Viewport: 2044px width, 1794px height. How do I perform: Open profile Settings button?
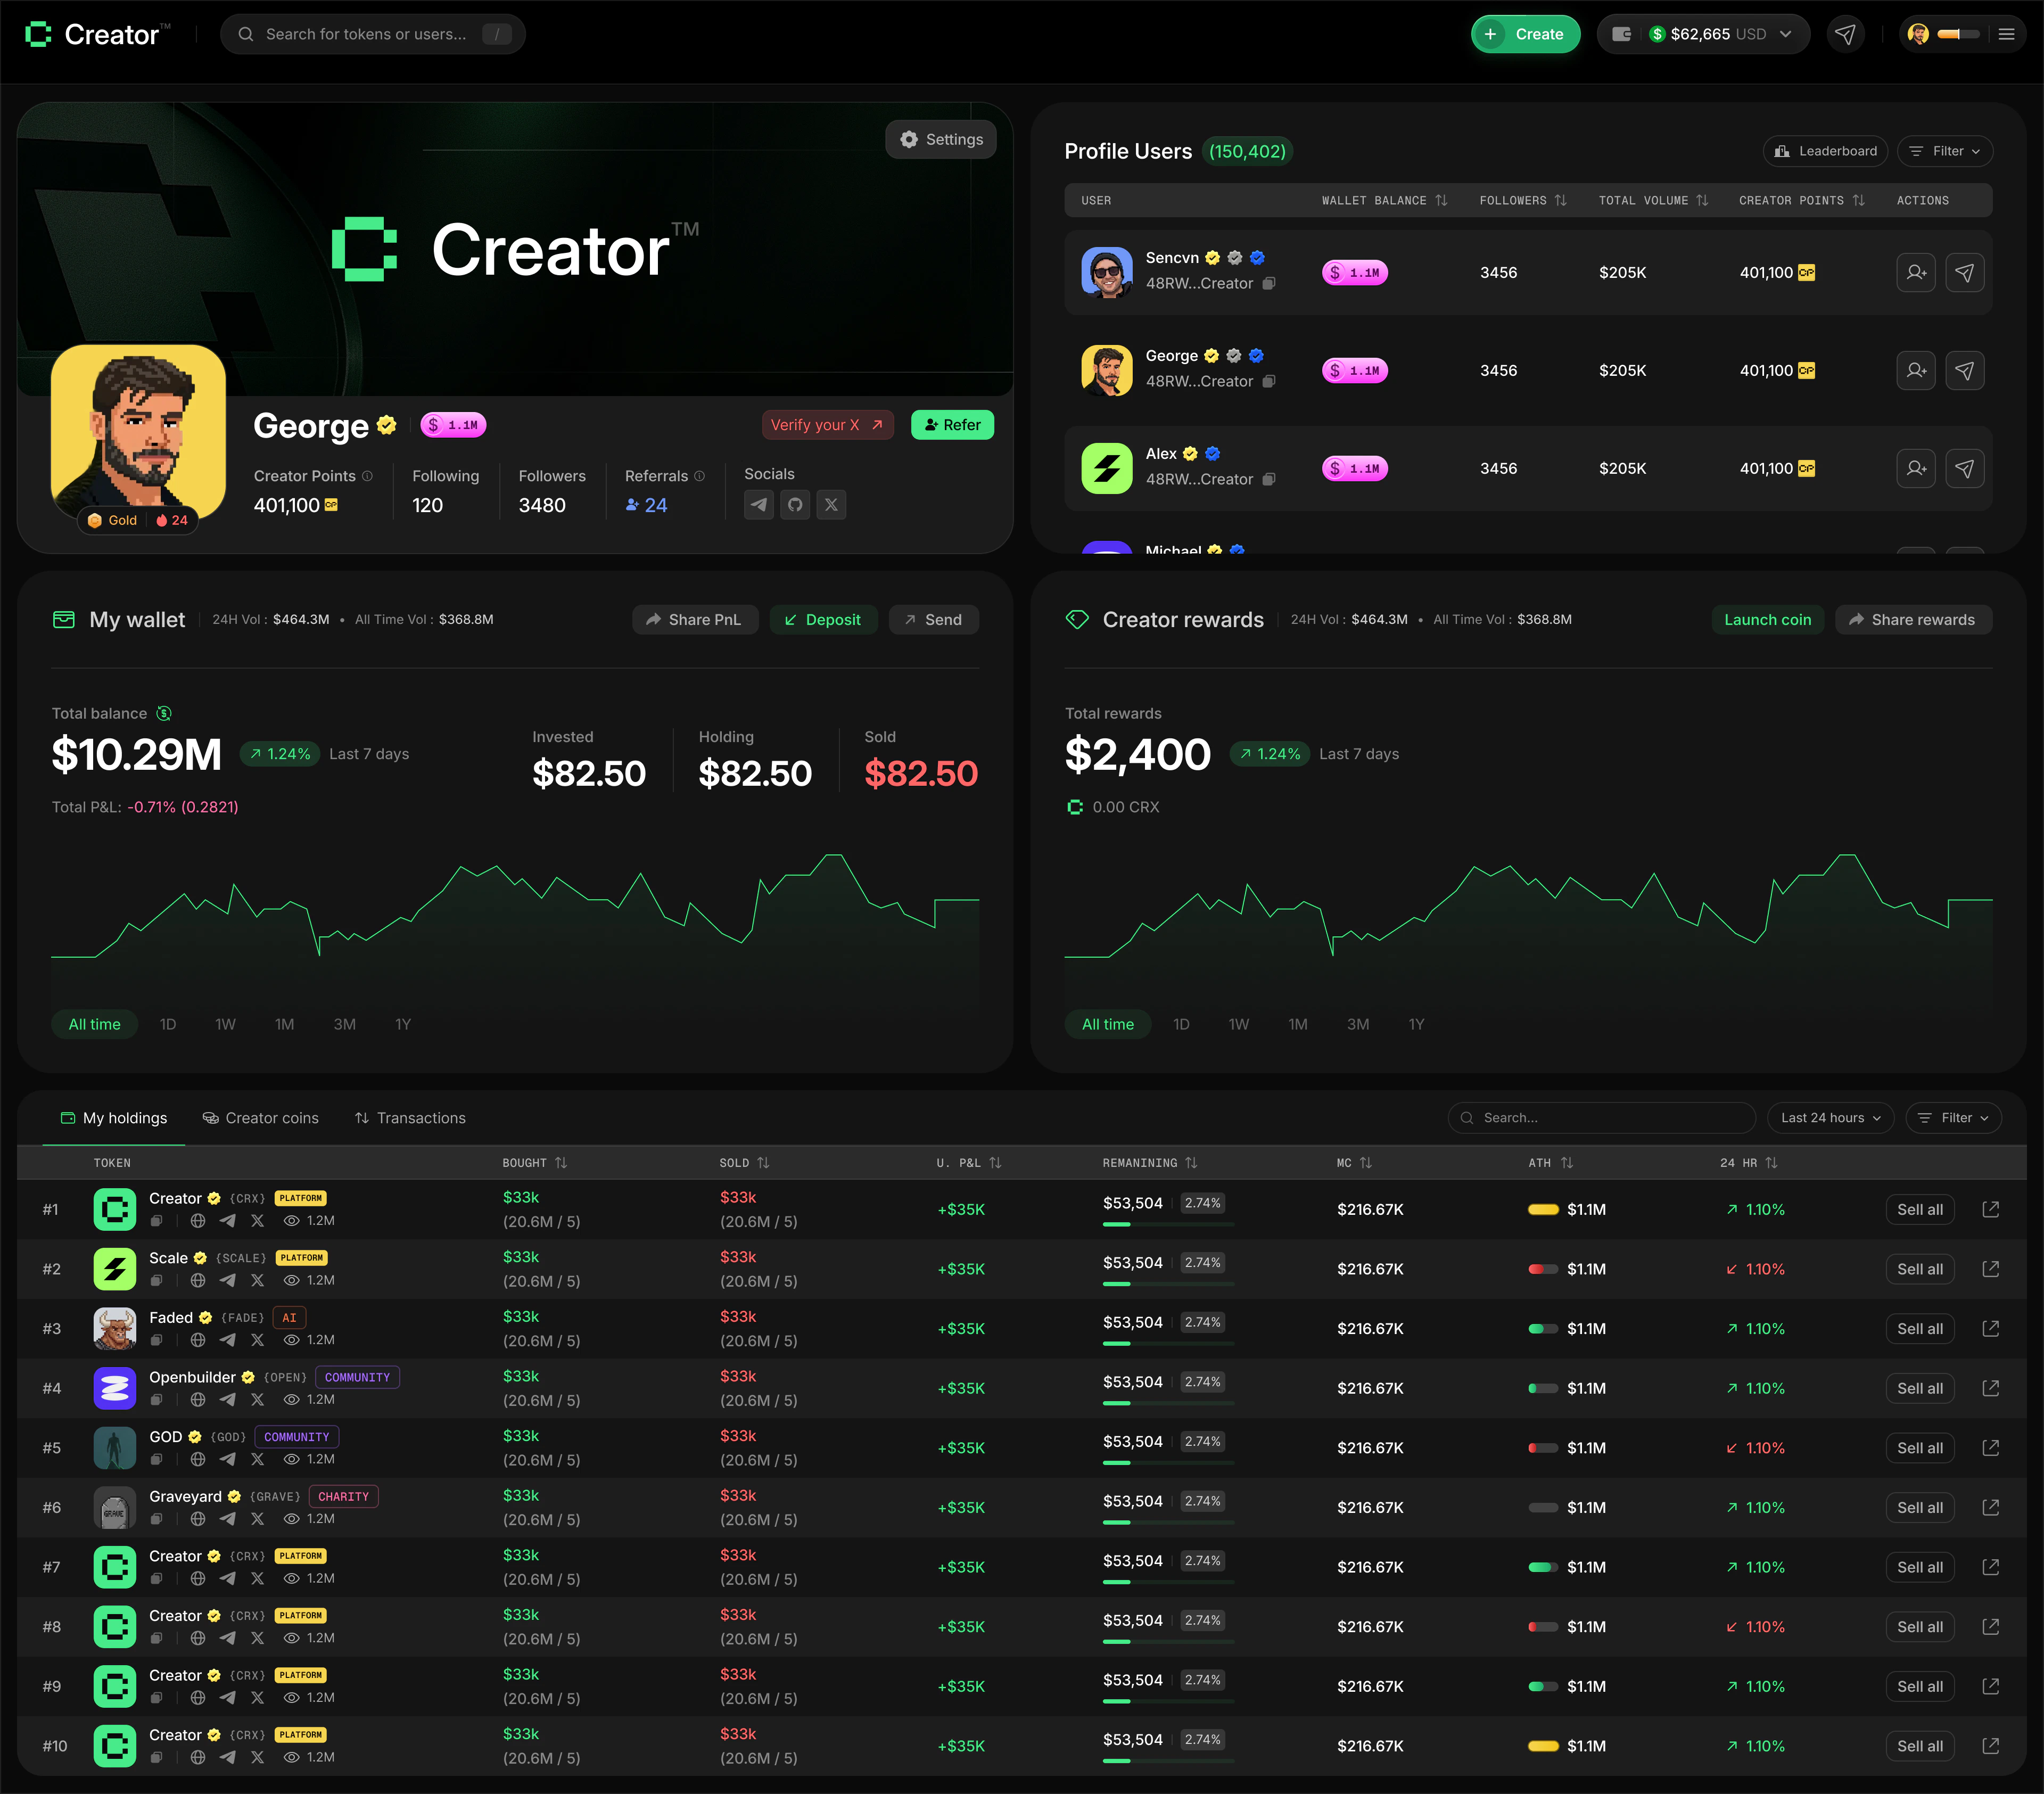[940, 140]
